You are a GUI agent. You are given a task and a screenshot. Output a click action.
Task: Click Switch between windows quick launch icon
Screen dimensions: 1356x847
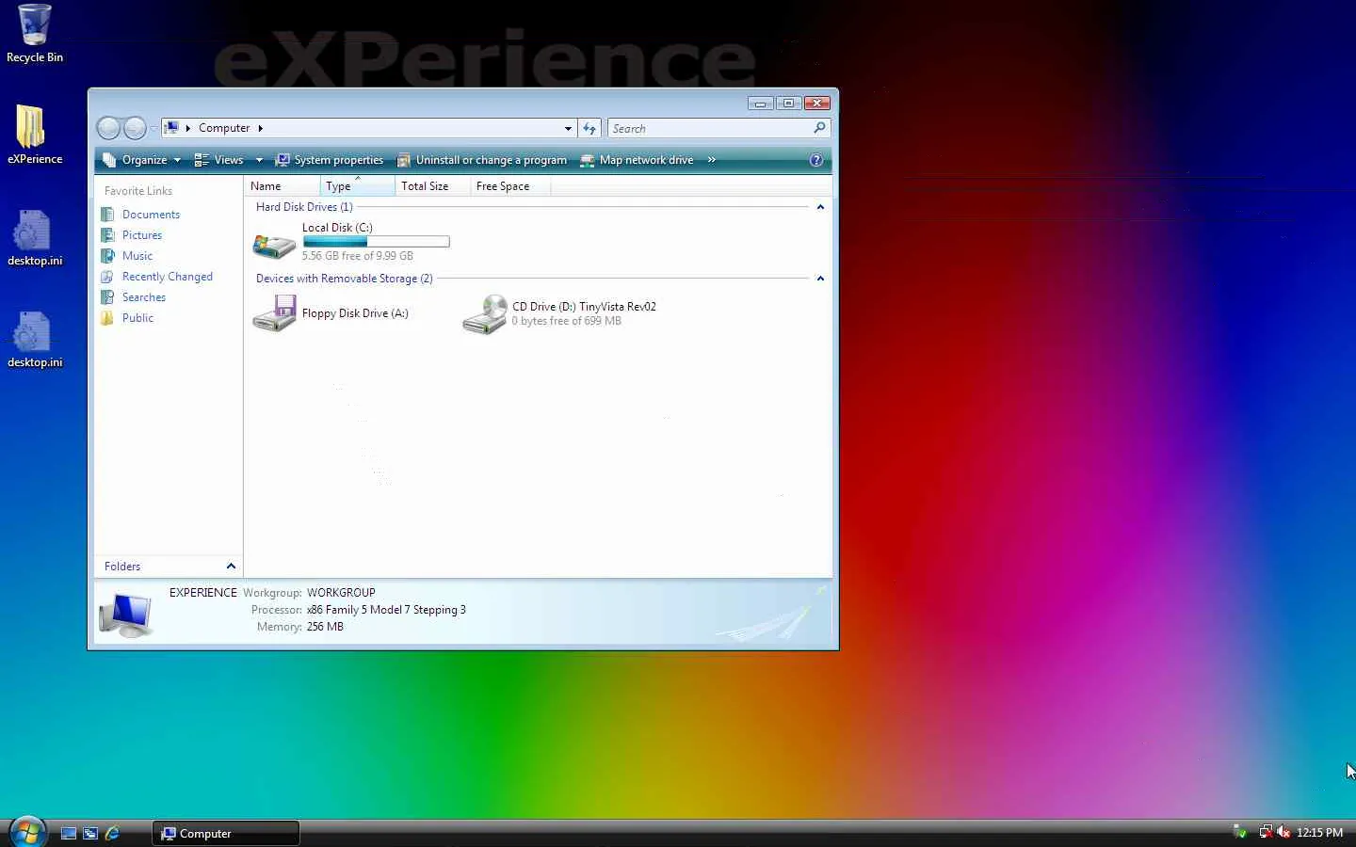90,833
